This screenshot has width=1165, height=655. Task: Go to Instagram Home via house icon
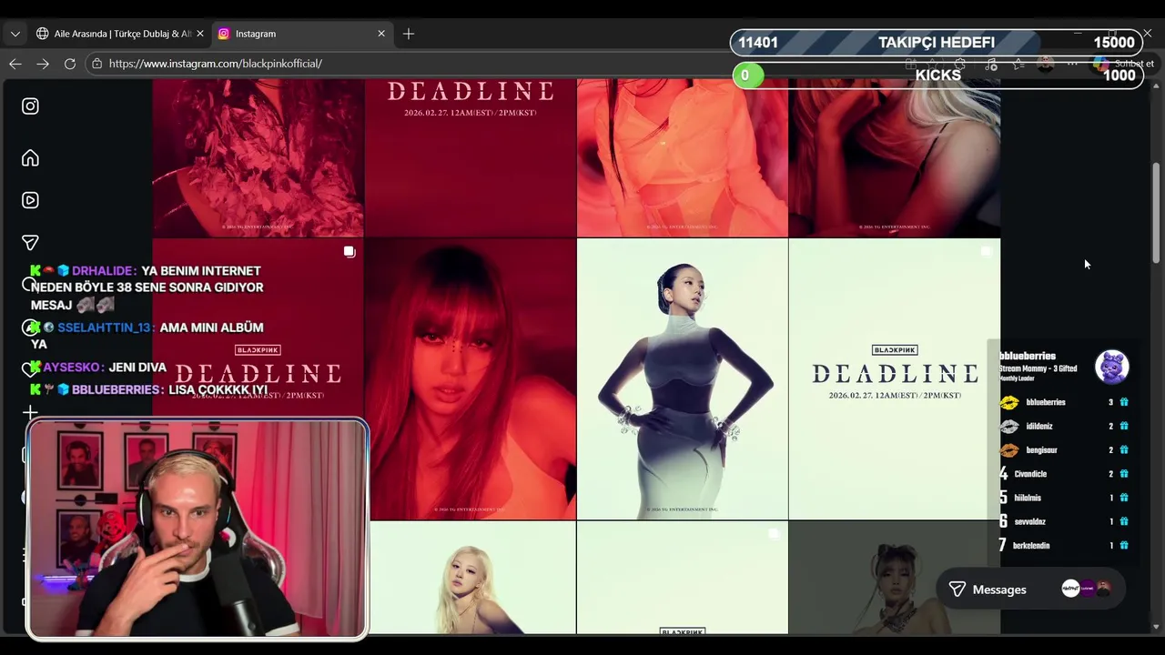[30, 158]
